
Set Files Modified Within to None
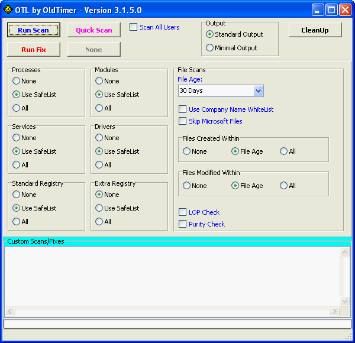point(186,186)
